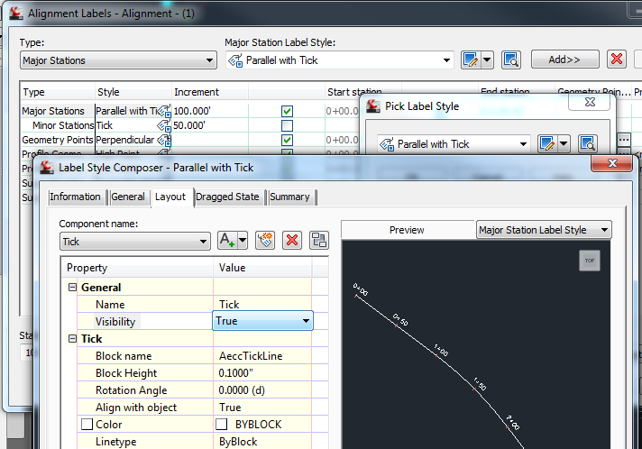Click Preview header button
The width and height of the screenshot is (642, 449).
click(407, 230)
